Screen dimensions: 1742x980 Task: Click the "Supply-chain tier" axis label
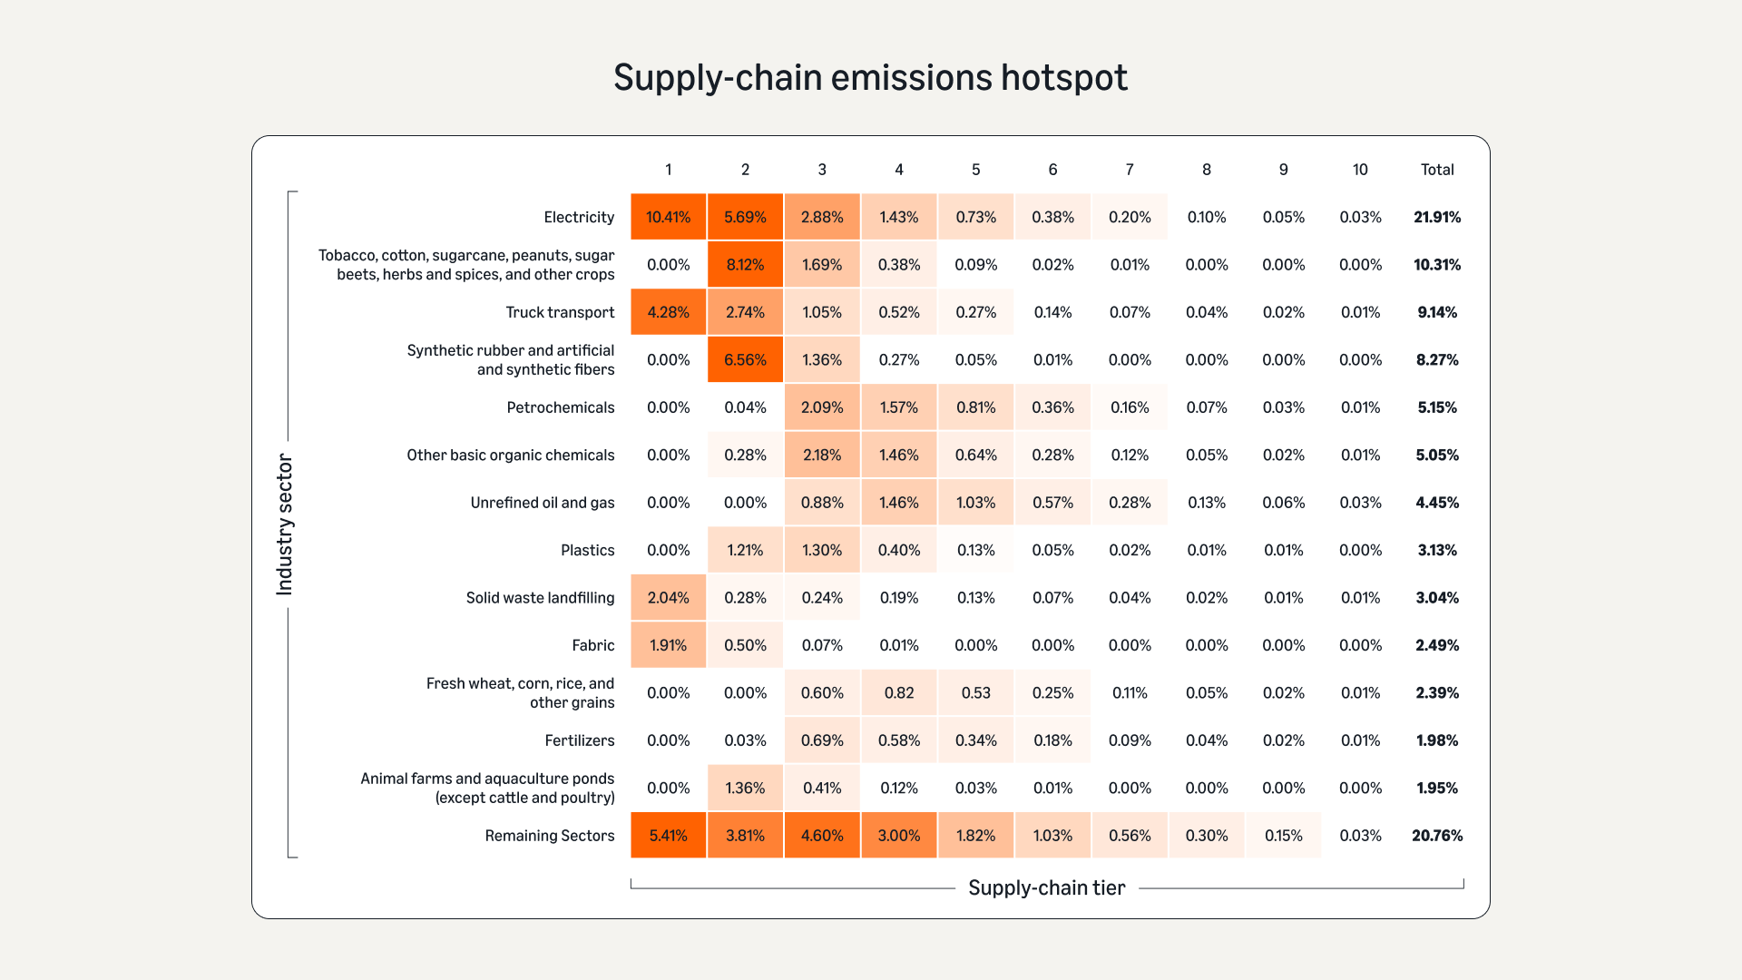[x=1046, y=887]
